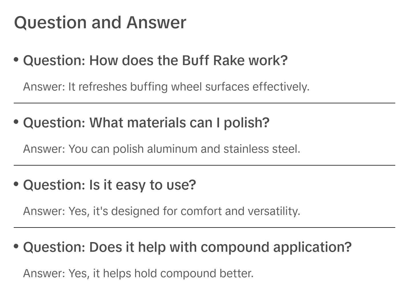Click the word "polish?" in the second question
Image resolution: width=409 pixels, height=306 pixels.
click(246, 123)
